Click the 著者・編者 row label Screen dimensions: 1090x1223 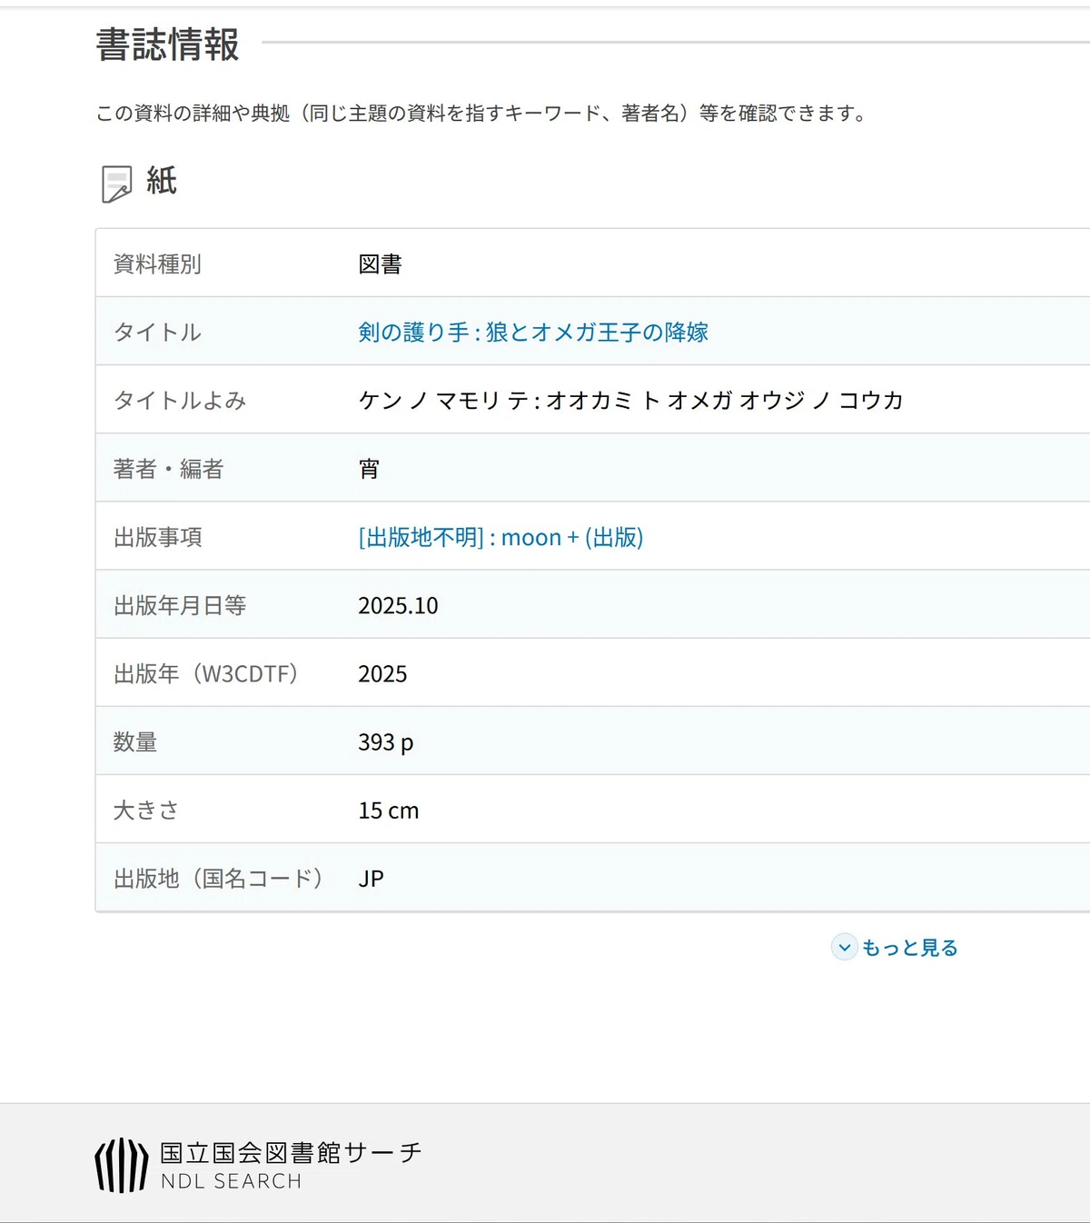click(168, 469)
